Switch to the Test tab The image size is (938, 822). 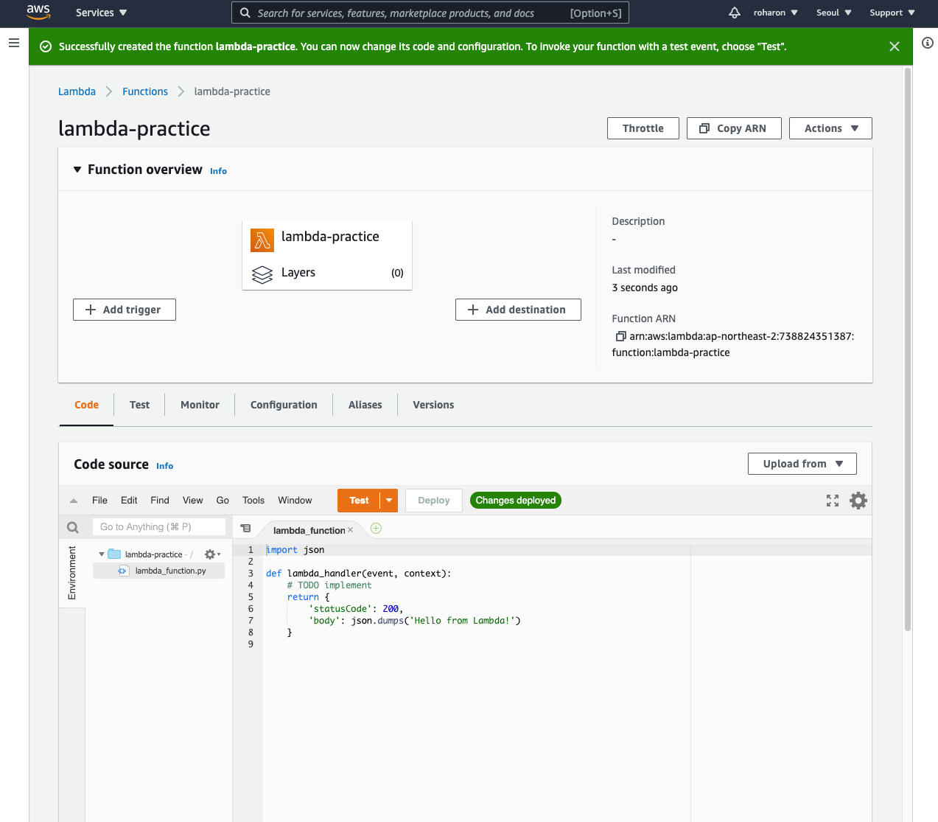click(x=139, y=405)
